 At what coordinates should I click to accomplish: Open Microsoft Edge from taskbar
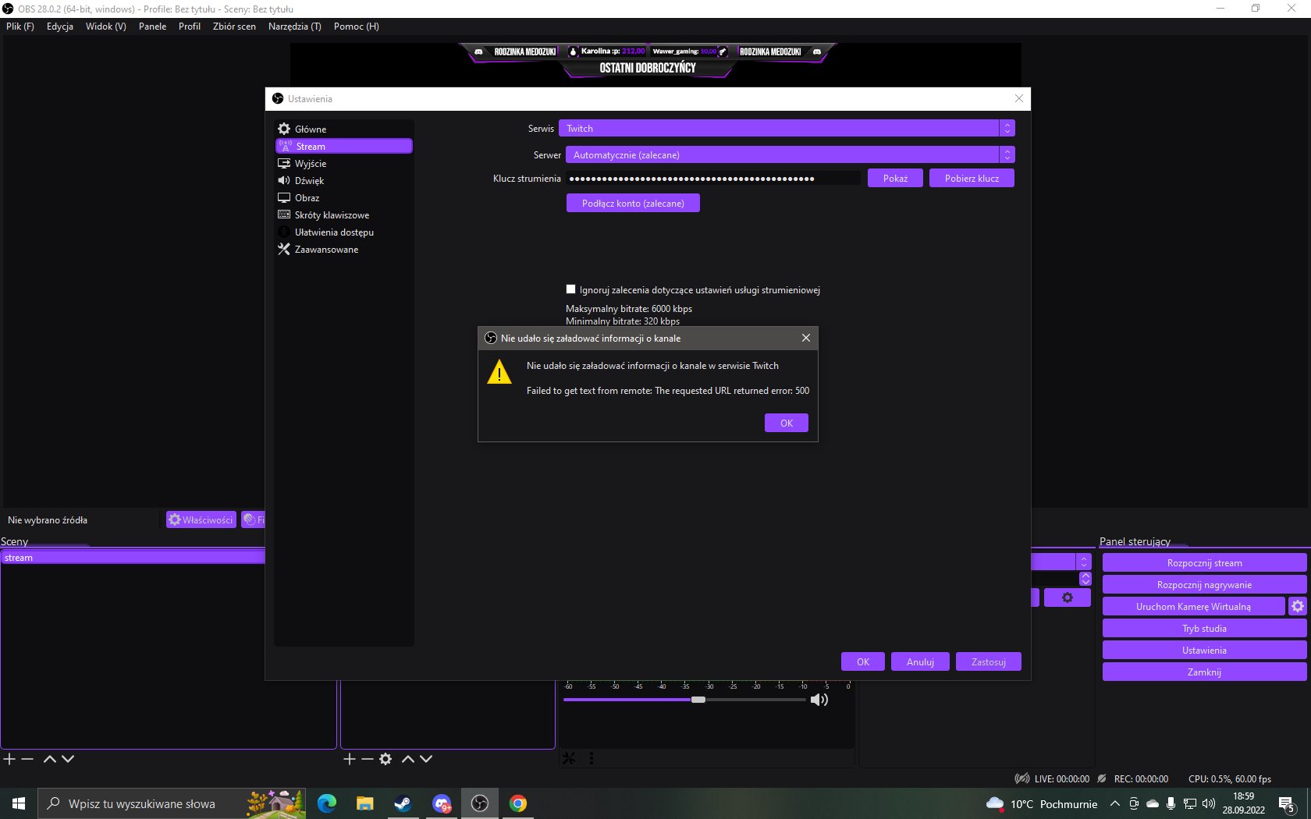326,803
